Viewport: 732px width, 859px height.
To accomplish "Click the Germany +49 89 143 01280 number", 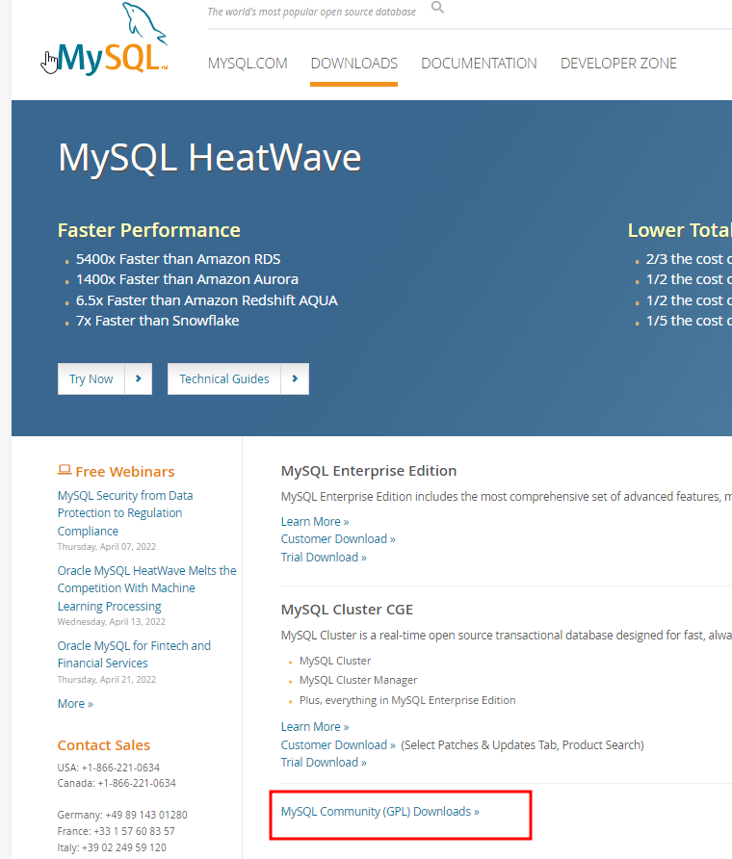I will [x=122, y=815].
